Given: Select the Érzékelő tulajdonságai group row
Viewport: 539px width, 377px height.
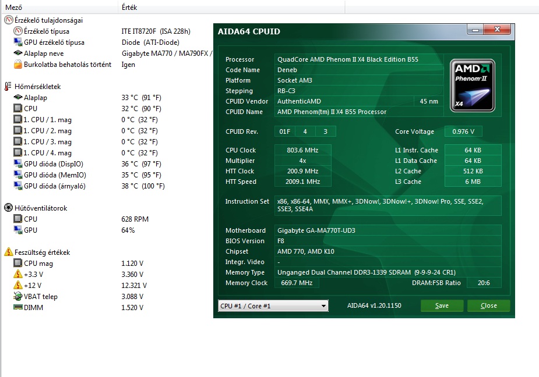Looking at the screenshot, I should tap(48, 20).
